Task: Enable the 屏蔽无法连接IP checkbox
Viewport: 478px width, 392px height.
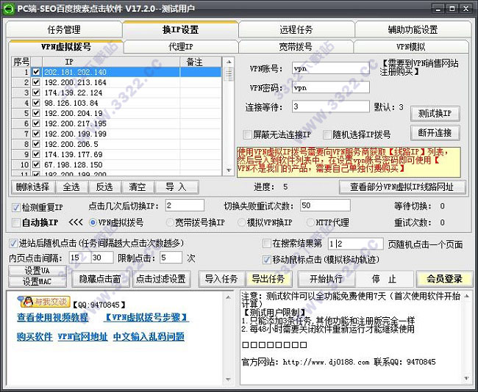Action: point(248,135)
